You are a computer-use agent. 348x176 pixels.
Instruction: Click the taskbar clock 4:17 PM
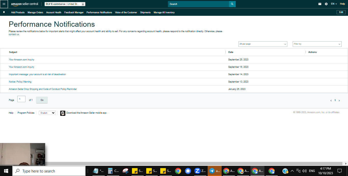point(325,171)
